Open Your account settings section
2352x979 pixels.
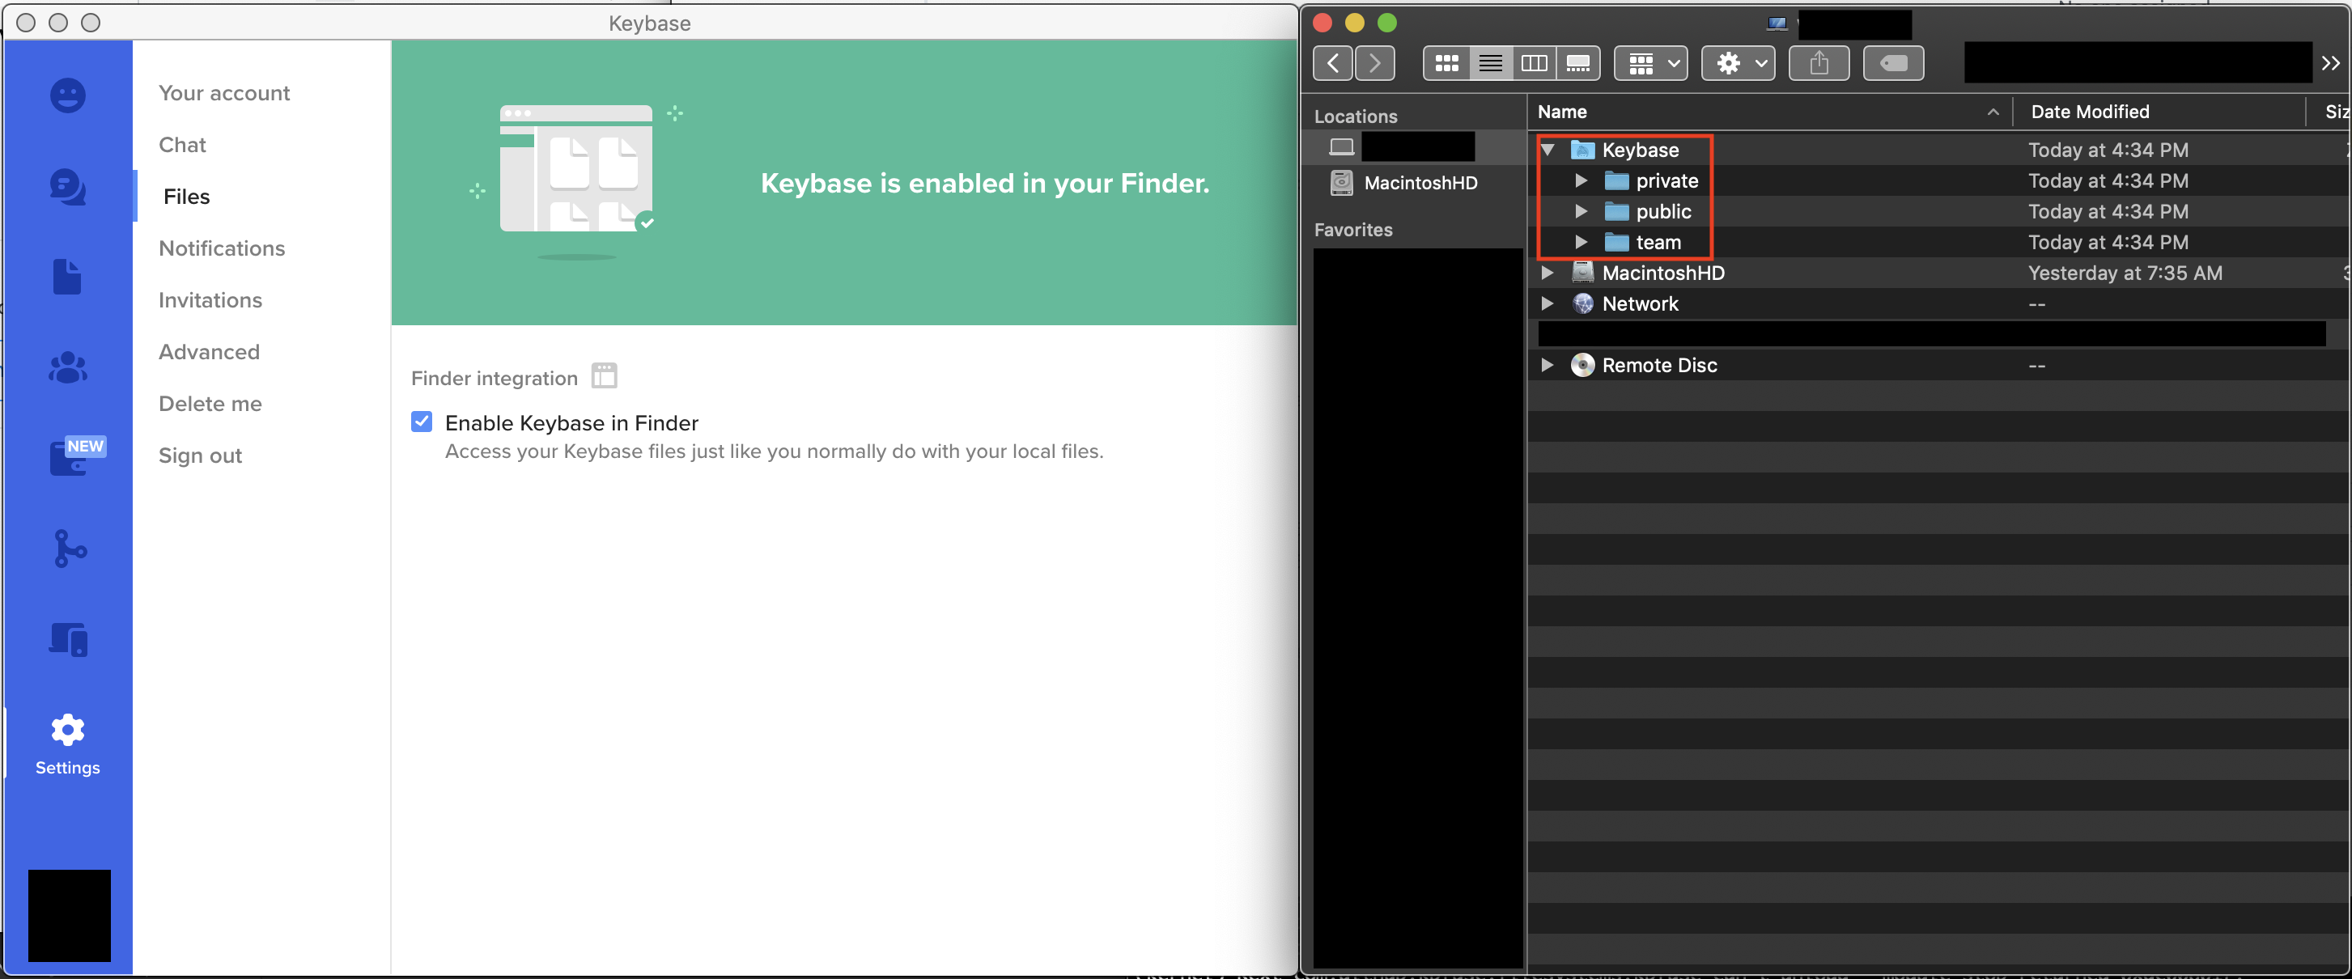click(225, 93)
